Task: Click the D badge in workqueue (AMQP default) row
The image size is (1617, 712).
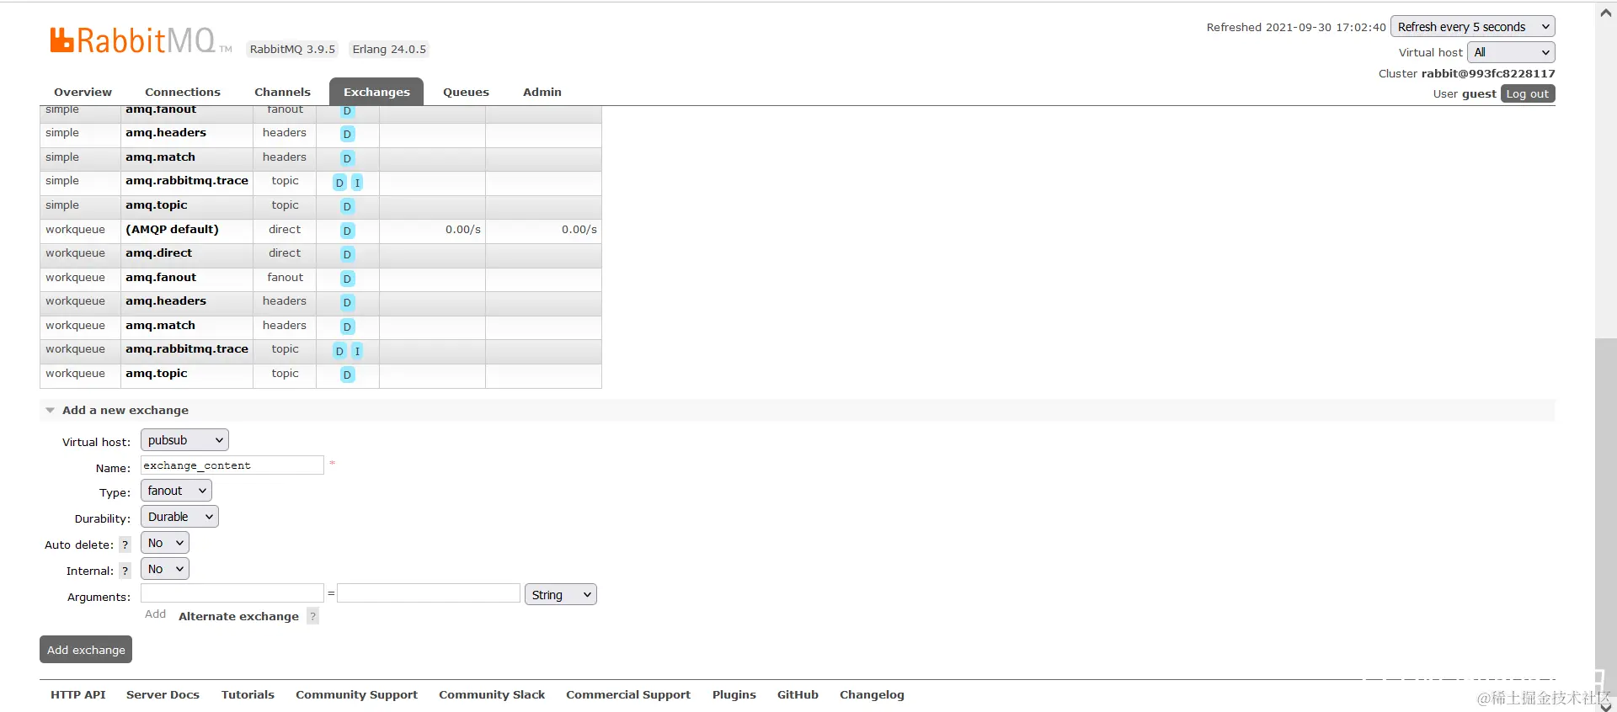Action: click(x=347, y=231)
